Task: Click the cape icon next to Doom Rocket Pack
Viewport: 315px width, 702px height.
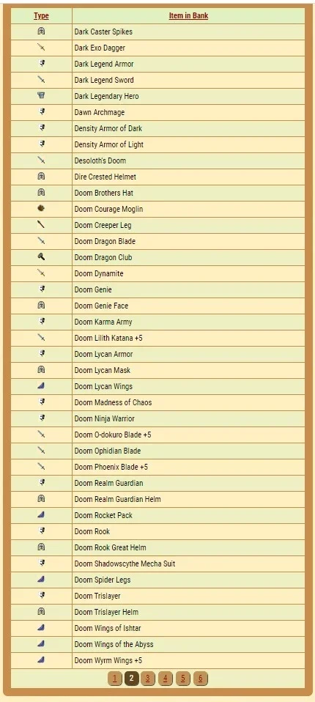Action: coord(41,515)
